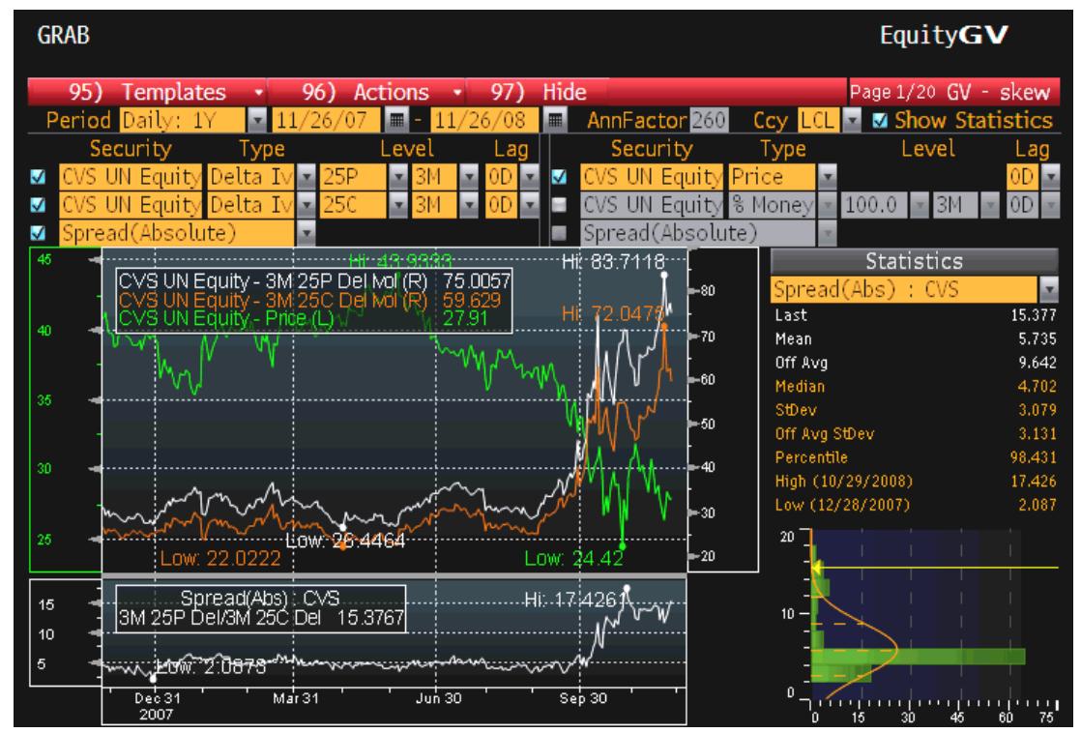The image size is (1081, 733).
Task: Uncheck the first CVS UN Equity Delta Iv row
Action: pyautogui.click(x=36, y=179)
